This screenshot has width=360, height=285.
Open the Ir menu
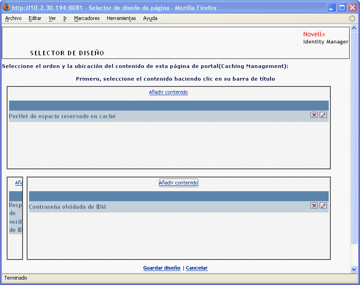tap(65, 18)
